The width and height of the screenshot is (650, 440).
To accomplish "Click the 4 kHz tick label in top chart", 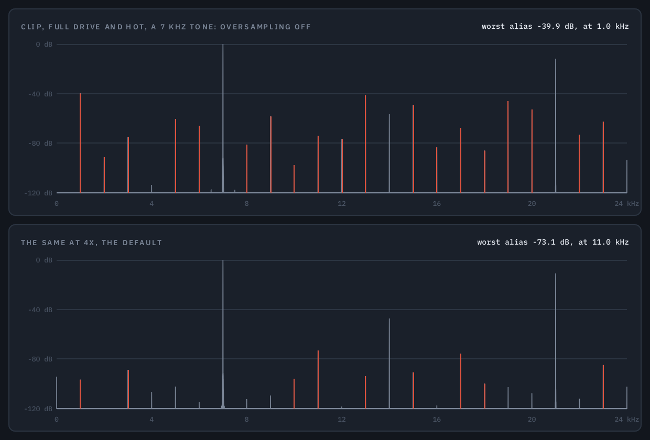I will [151, 203].
